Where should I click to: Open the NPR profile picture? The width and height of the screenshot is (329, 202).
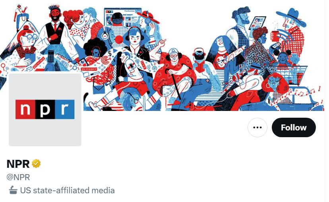tap(45, 110)
